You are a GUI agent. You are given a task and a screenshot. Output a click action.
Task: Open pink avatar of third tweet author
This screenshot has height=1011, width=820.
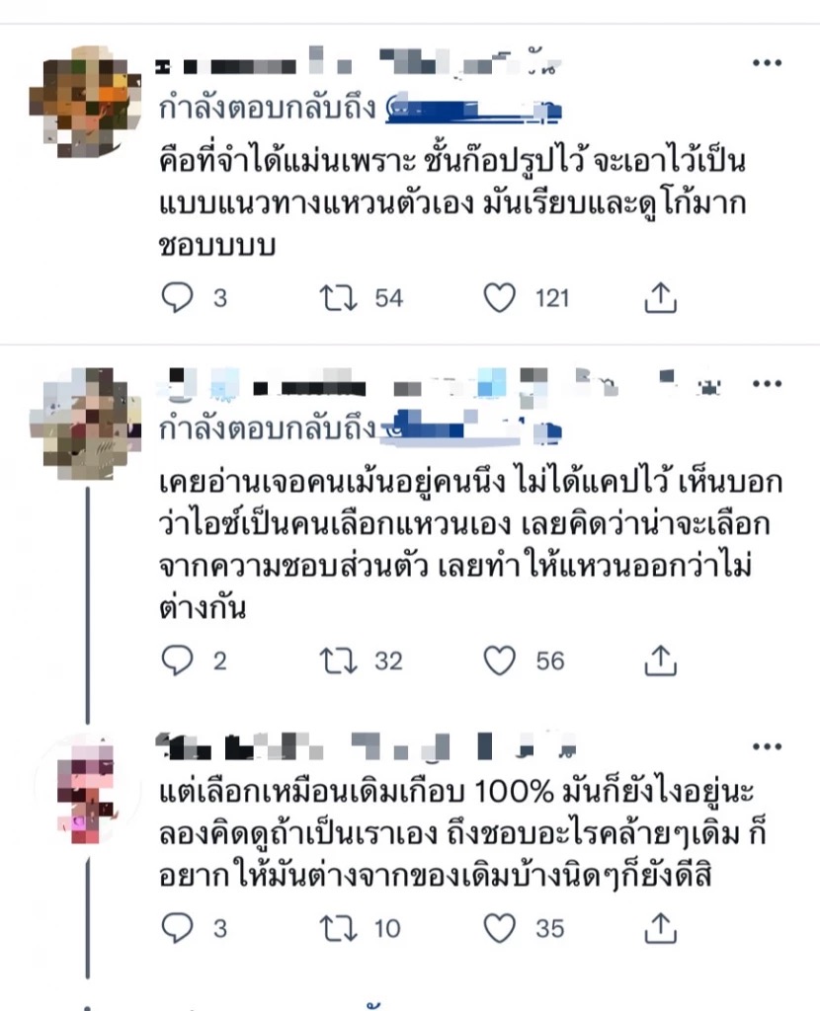coord(87,790)
